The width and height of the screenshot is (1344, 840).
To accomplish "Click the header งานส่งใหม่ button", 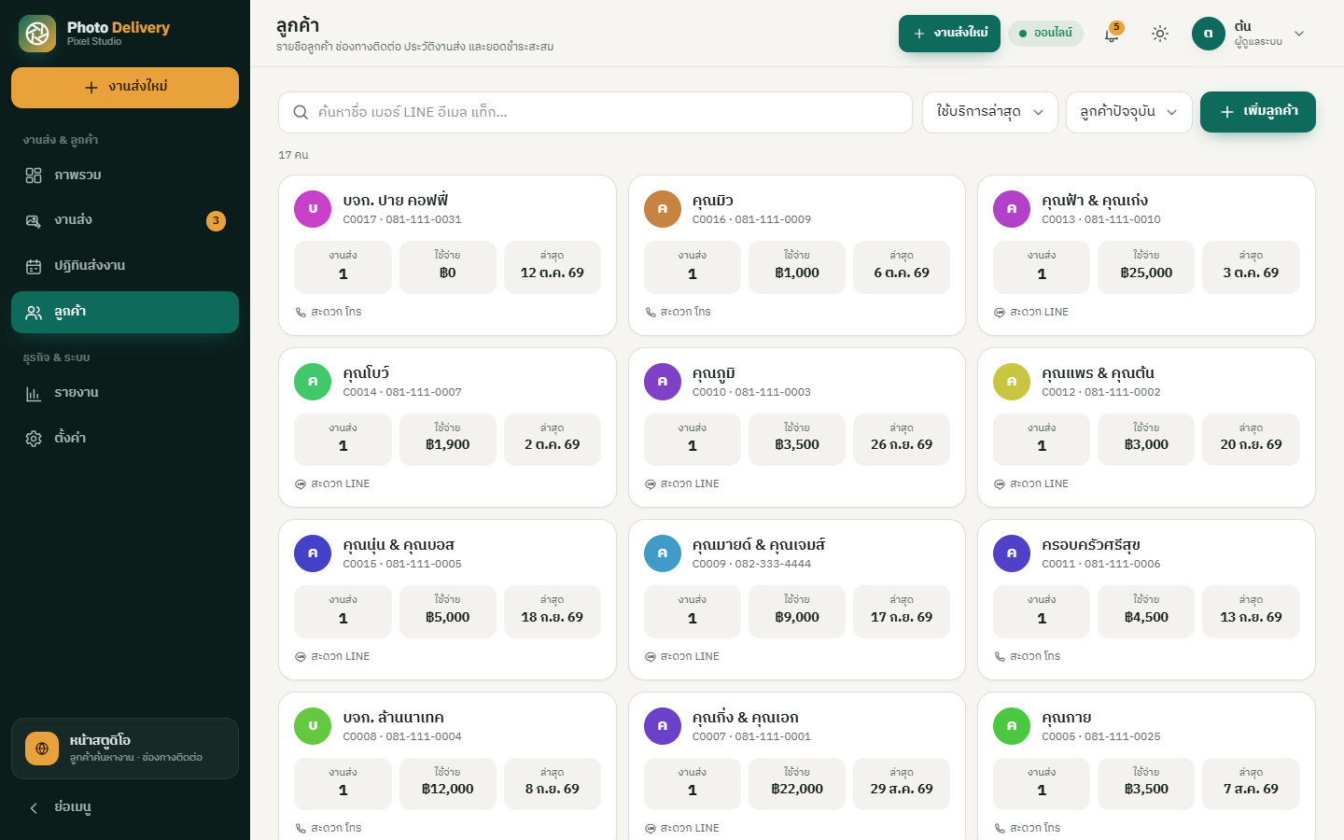I will pyautogui.click(x=949, y=34).
